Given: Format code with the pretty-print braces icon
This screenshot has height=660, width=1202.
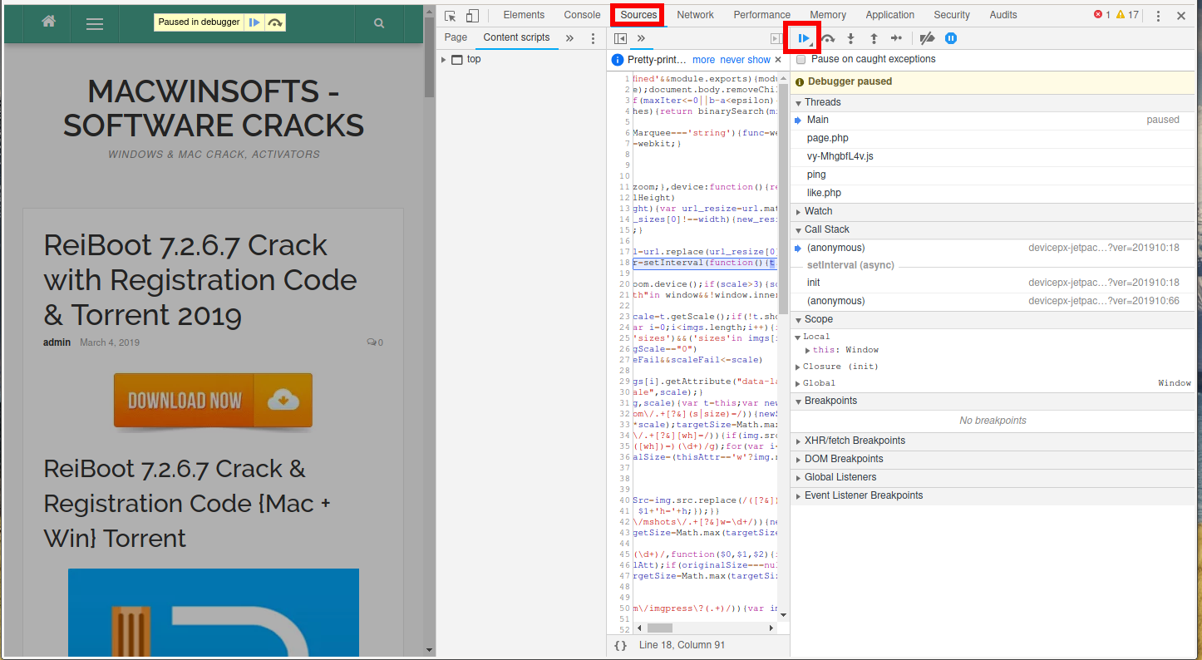Looking at the screenshot, I should (x=620, y=645).
